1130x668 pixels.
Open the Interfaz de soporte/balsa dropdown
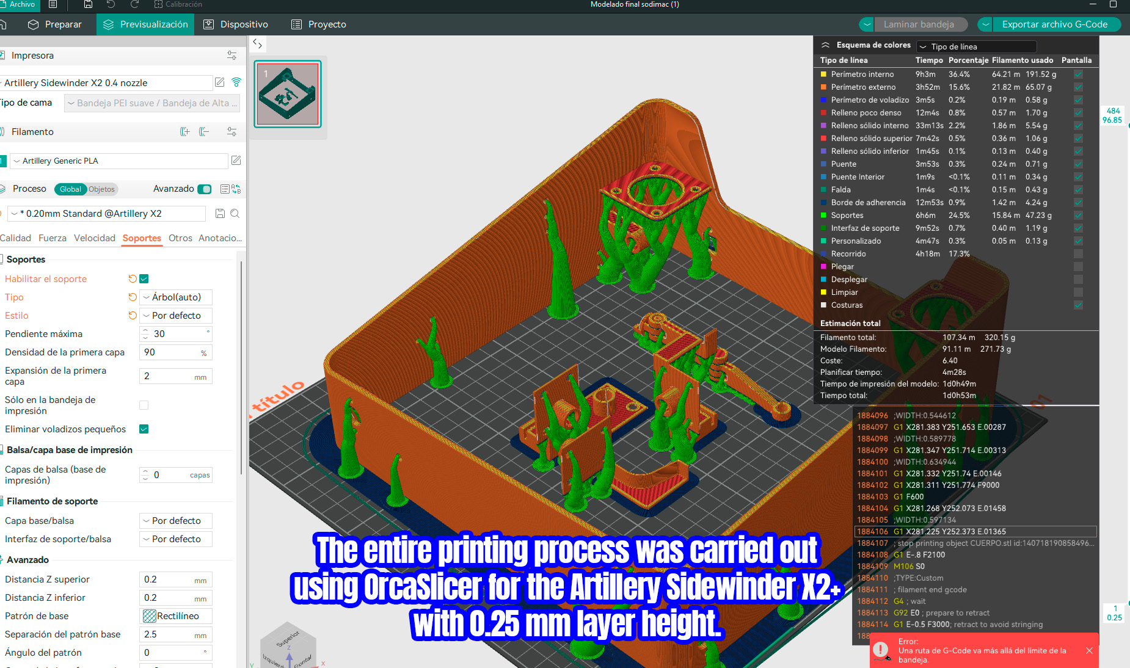176,539
